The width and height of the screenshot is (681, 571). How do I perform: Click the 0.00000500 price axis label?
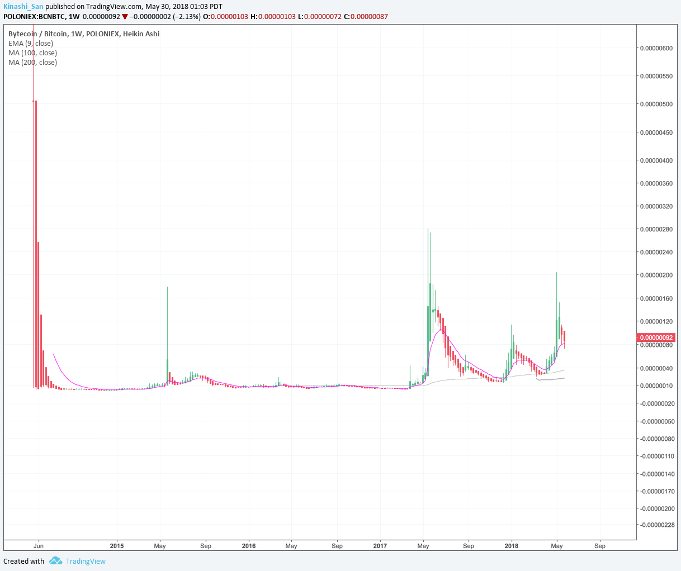pos(656,104)
